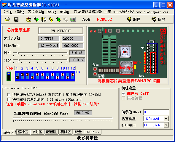Click the 40.0 uS delay value
Viewport: 175px width, 142px height.
77,60
